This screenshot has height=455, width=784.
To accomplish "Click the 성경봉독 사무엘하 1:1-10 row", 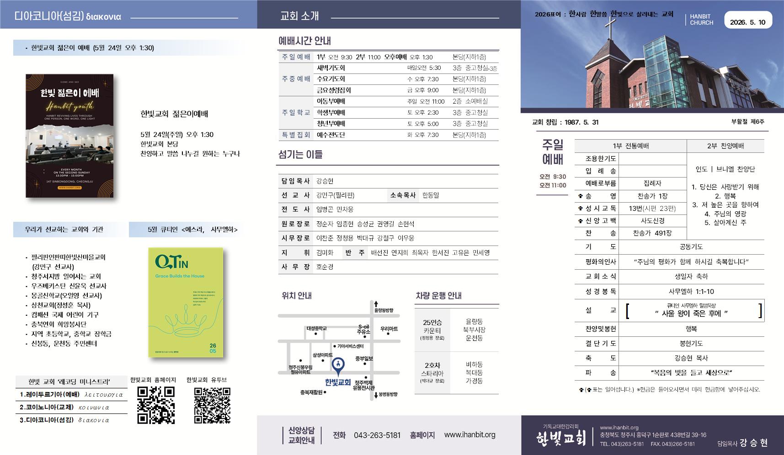I will click(x=669, y=291).
